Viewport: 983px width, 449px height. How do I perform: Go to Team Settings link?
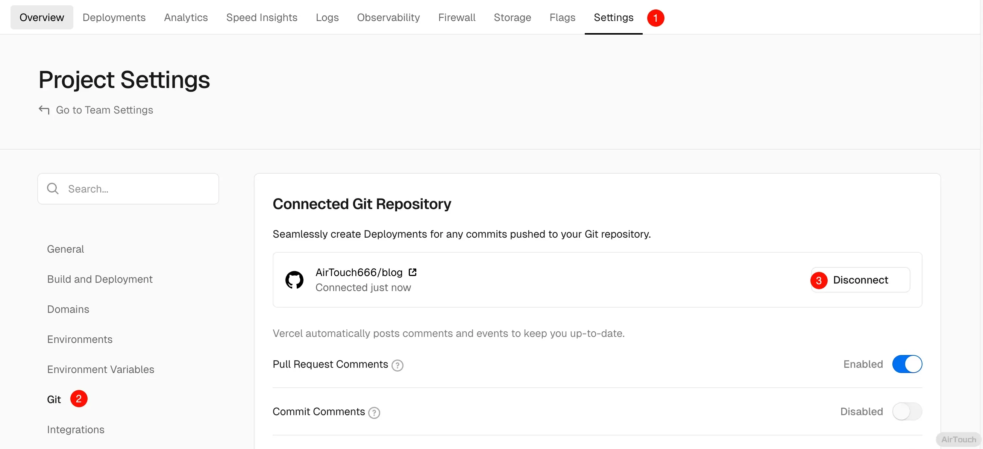(x=104, y=110)
